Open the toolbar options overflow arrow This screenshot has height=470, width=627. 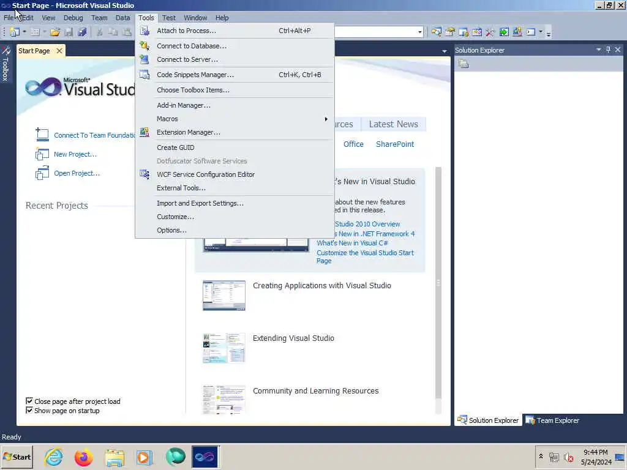(549, 34)
